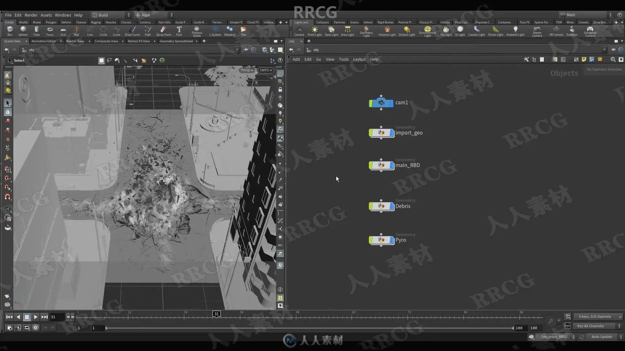Click the frame 31 timeline marker
625x351 pixels.
tap(216, 314)
